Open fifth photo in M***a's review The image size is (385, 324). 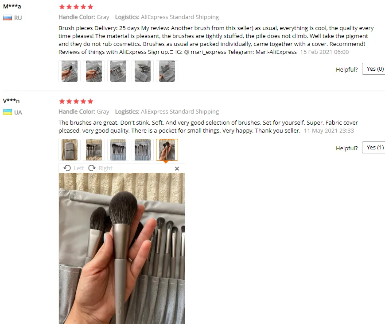coord(167,71)
